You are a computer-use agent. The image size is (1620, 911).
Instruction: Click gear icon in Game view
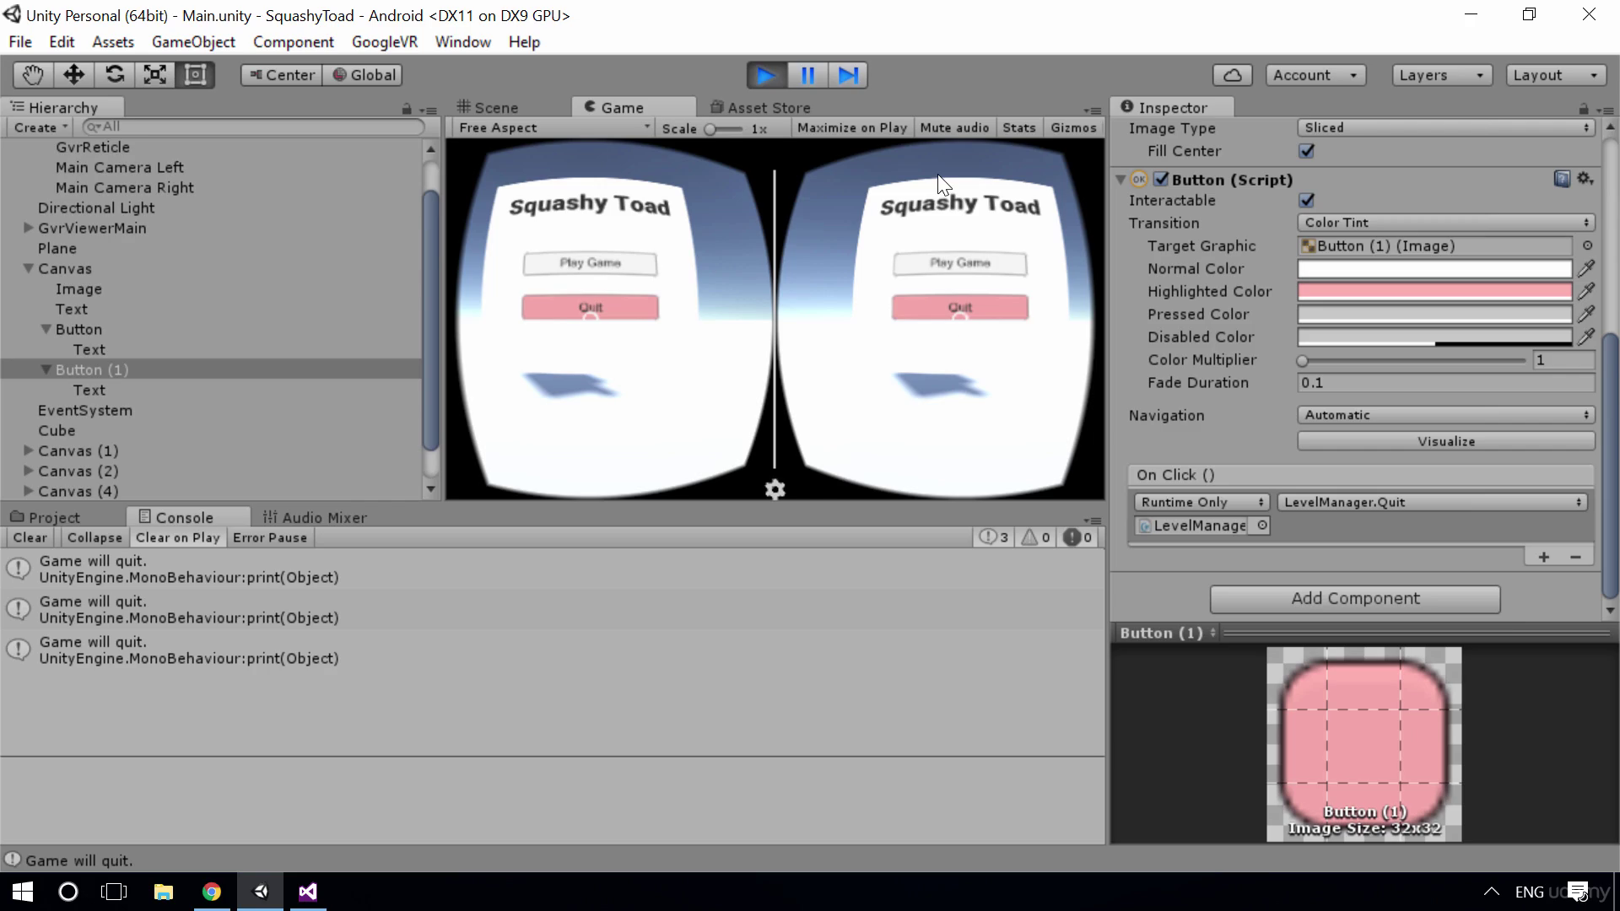775,490
